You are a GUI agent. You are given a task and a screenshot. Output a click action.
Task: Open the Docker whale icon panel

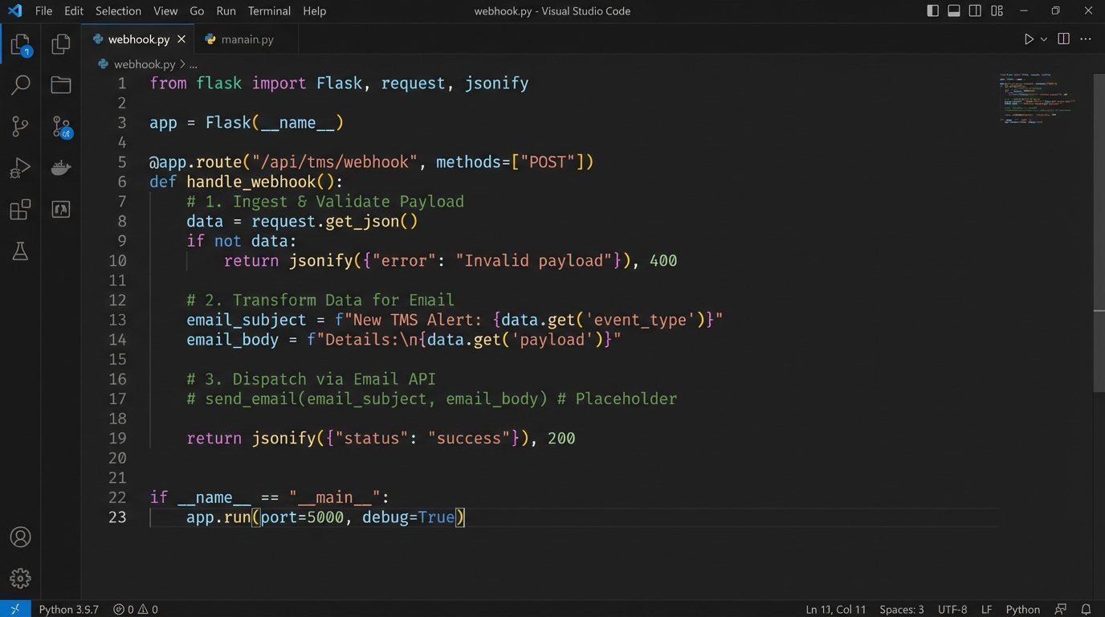click(x=61, y=168)
